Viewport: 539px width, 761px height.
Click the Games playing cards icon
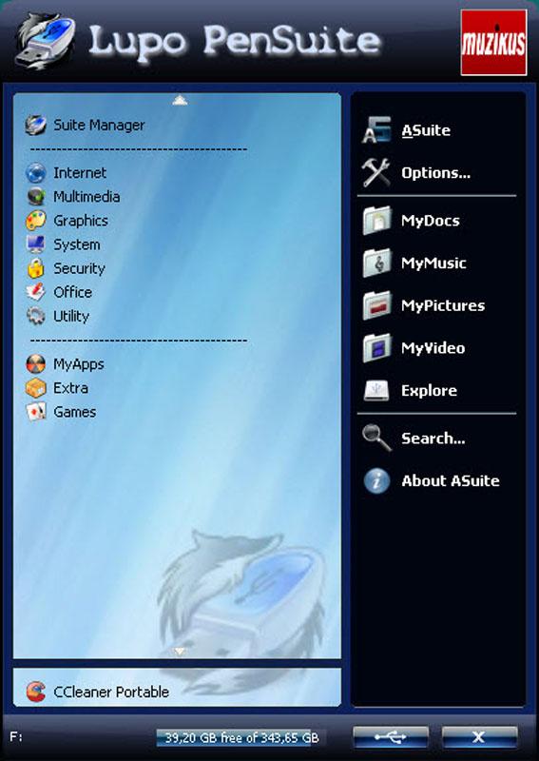coord(36,412)
